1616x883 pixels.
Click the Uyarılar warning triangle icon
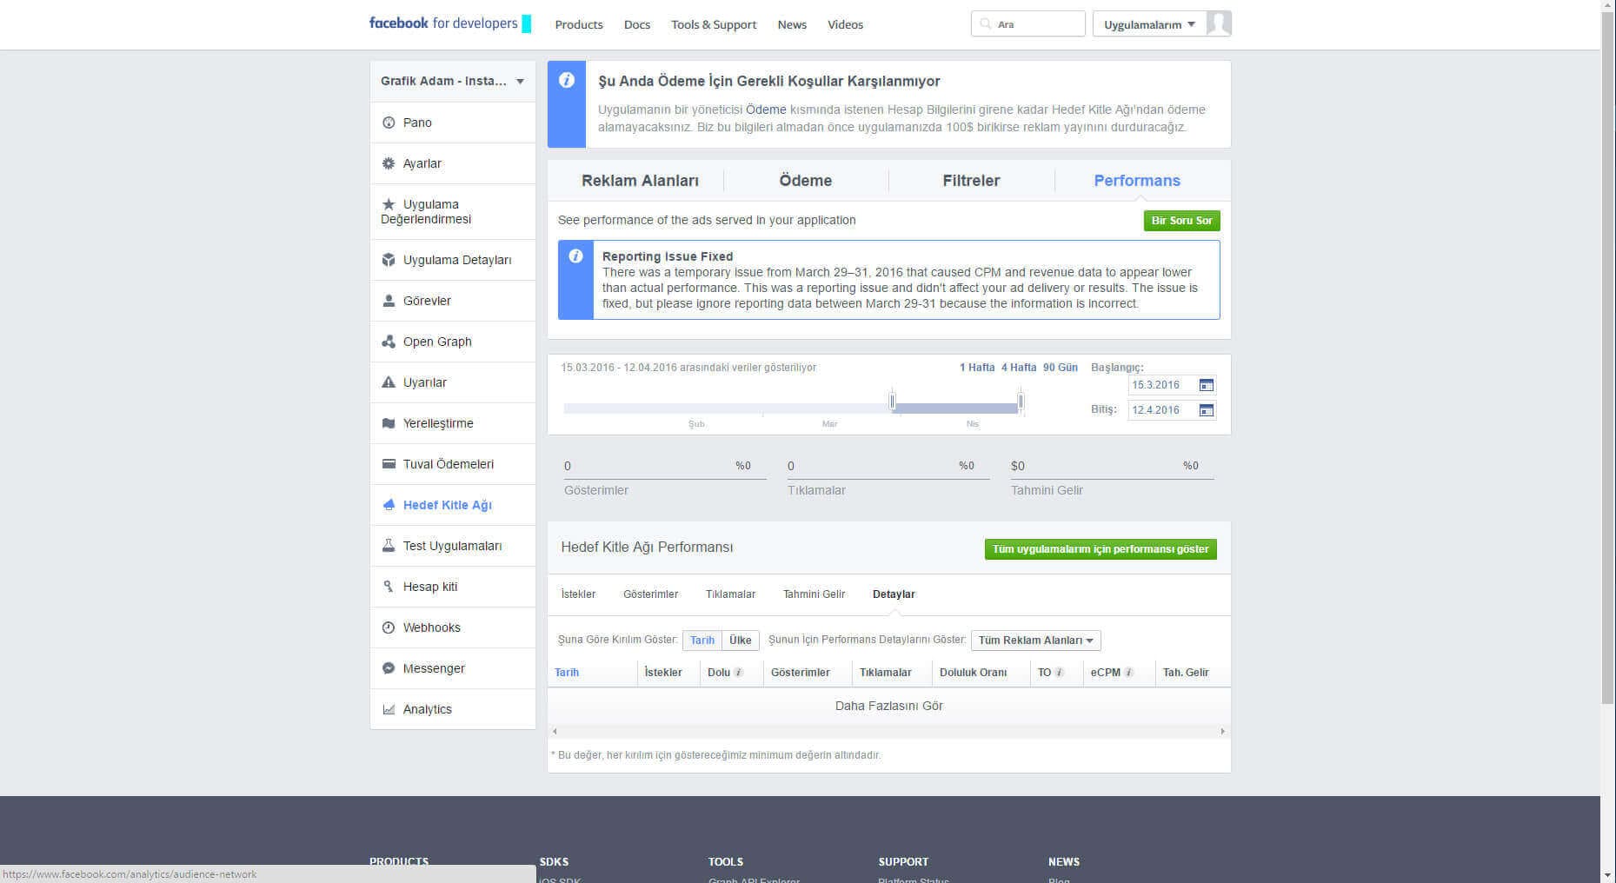click(389, 382)
